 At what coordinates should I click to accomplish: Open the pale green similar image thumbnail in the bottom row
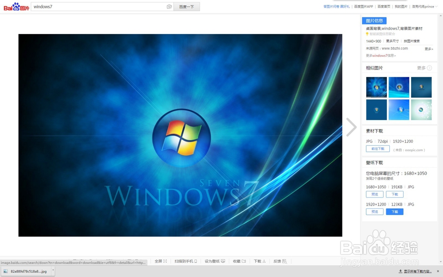point(421,109)
